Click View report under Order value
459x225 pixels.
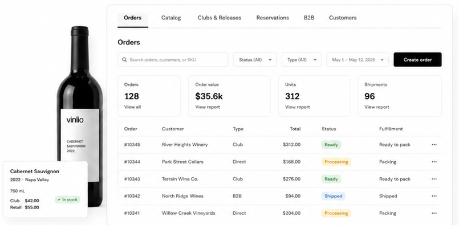pos(208,107)
